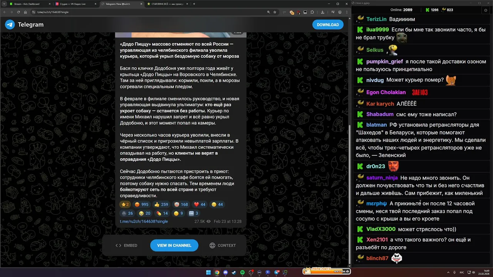Open Chrome from the taskbar
The width and height of the screenshot is (493, 277).
coord(217,272)
